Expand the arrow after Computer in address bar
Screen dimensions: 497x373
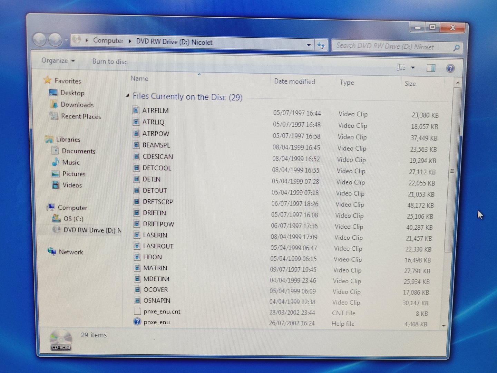coord(130,41)
